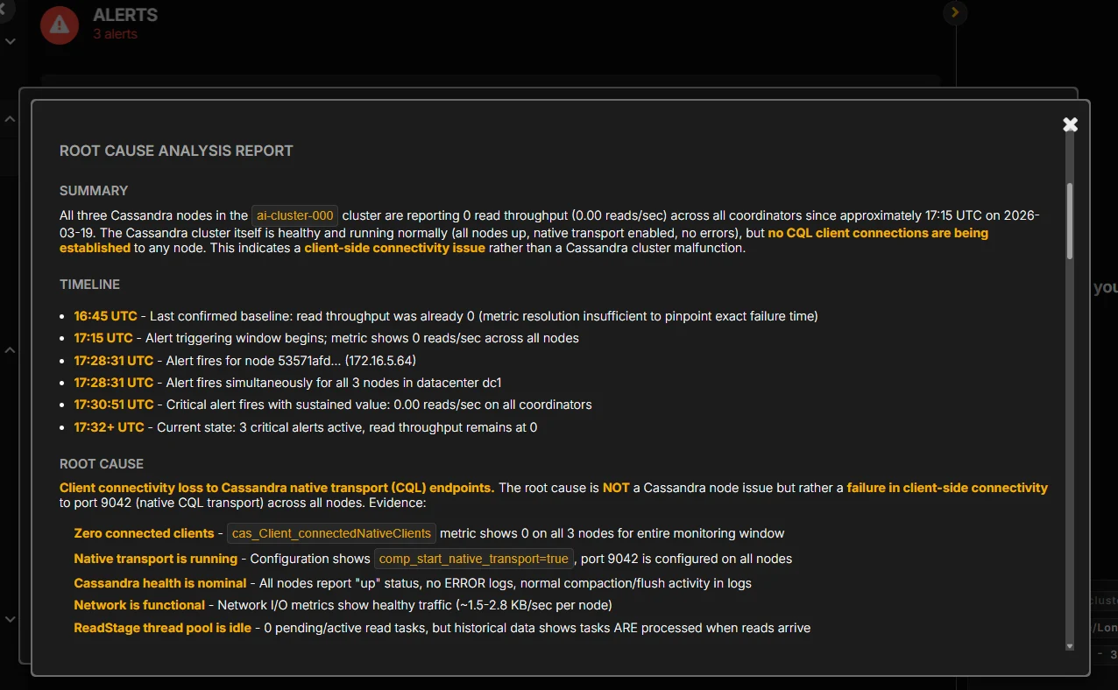Click the ALERTS warning triangle icon
Image resolution: width=1118 pixels, height=690 pixels.
click(x=59, y=25)
